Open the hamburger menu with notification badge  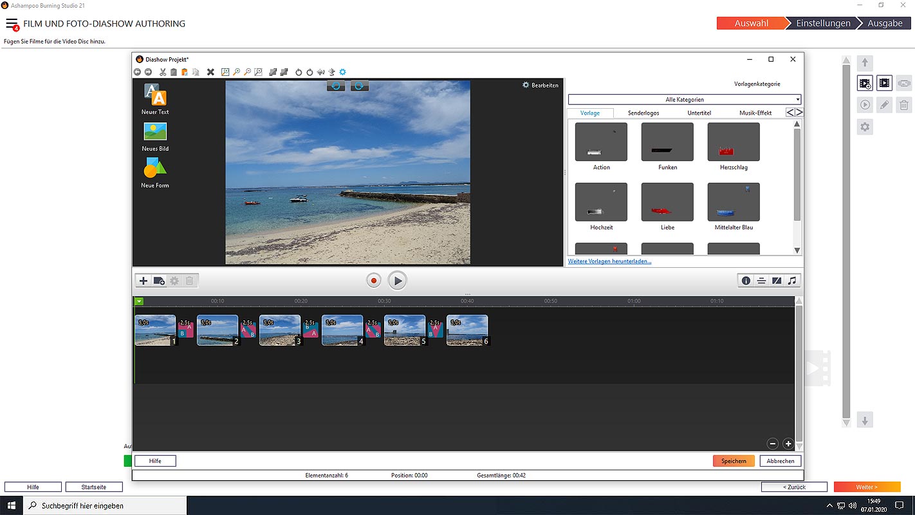[x=12, y=24]
